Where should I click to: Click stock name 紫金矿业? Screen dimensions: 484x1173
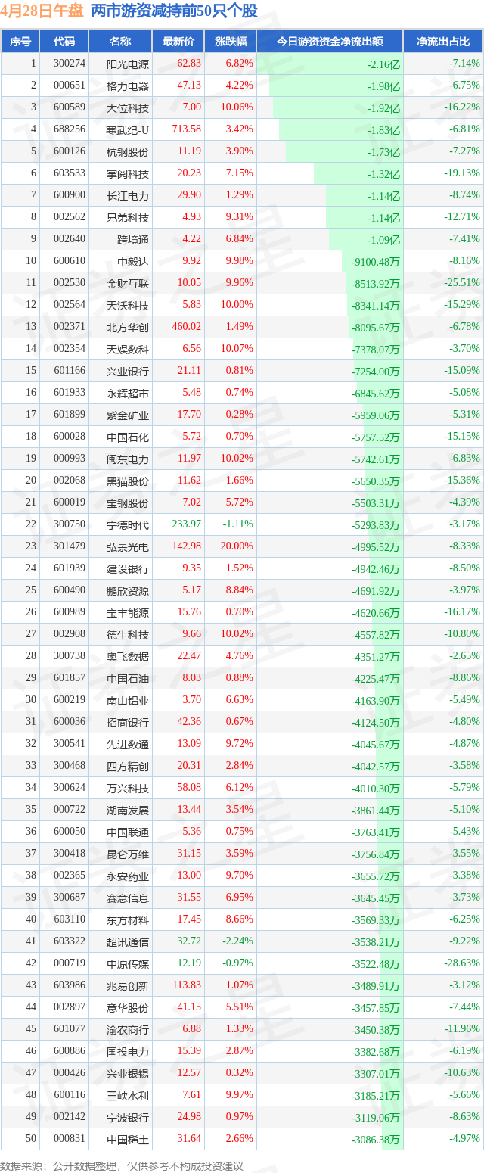[x=128, y=415]
